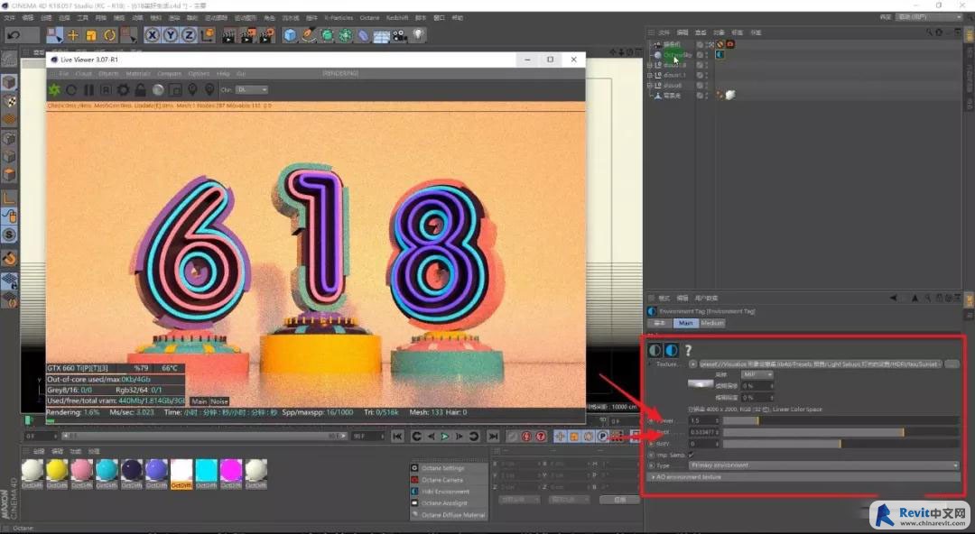
Task: Click the question mark help icon
Action: [x=688, y=351]
